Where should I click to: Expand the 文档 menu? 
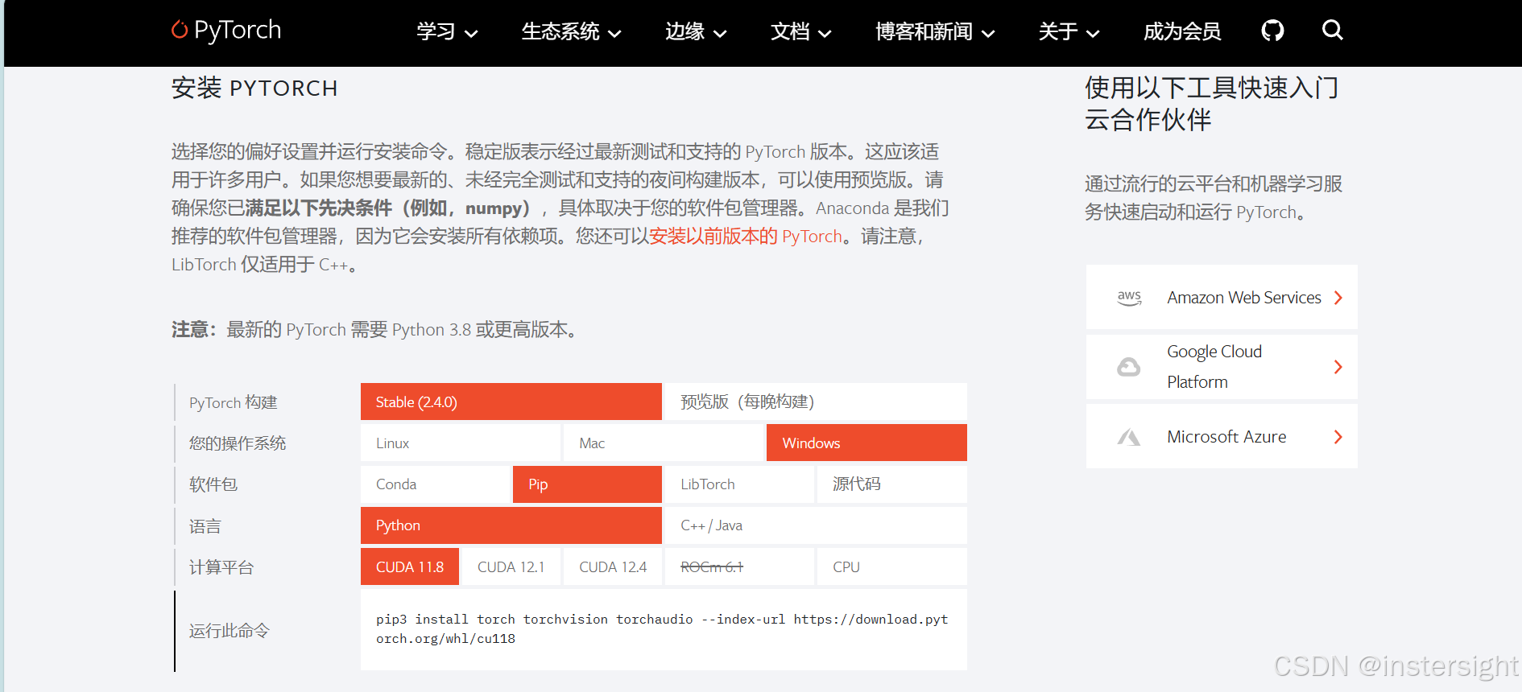click(800, 31)
